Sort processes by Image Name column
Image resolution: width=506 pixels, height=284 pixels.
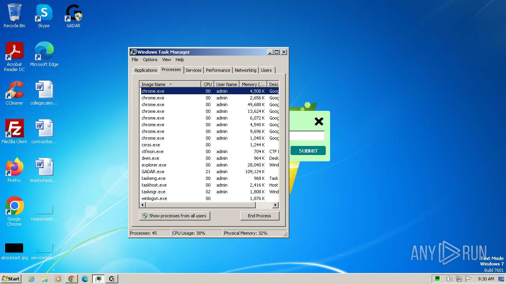[170, 84]
